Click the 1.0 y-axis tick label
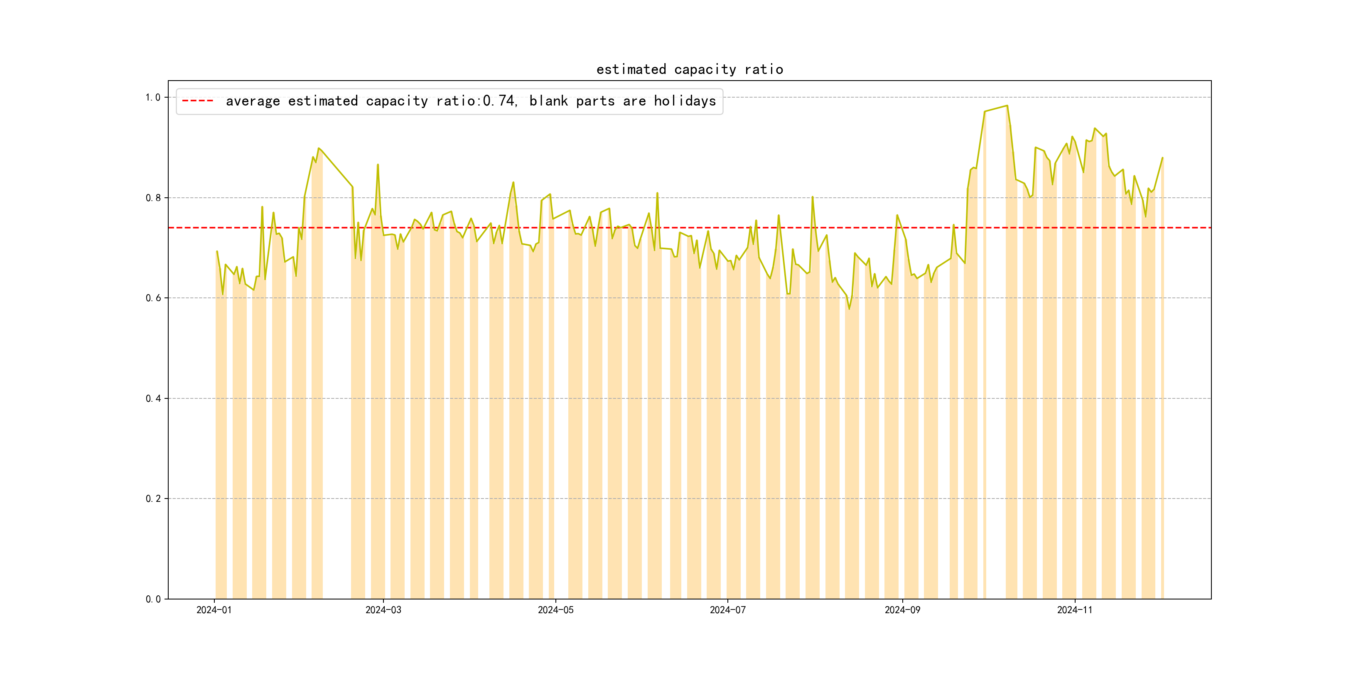 152,97
